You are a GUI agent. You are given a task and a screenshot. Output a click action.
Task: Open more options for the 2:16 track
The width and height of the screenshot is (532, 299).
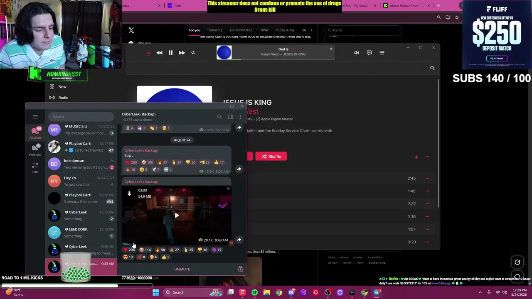pos(427,216)
